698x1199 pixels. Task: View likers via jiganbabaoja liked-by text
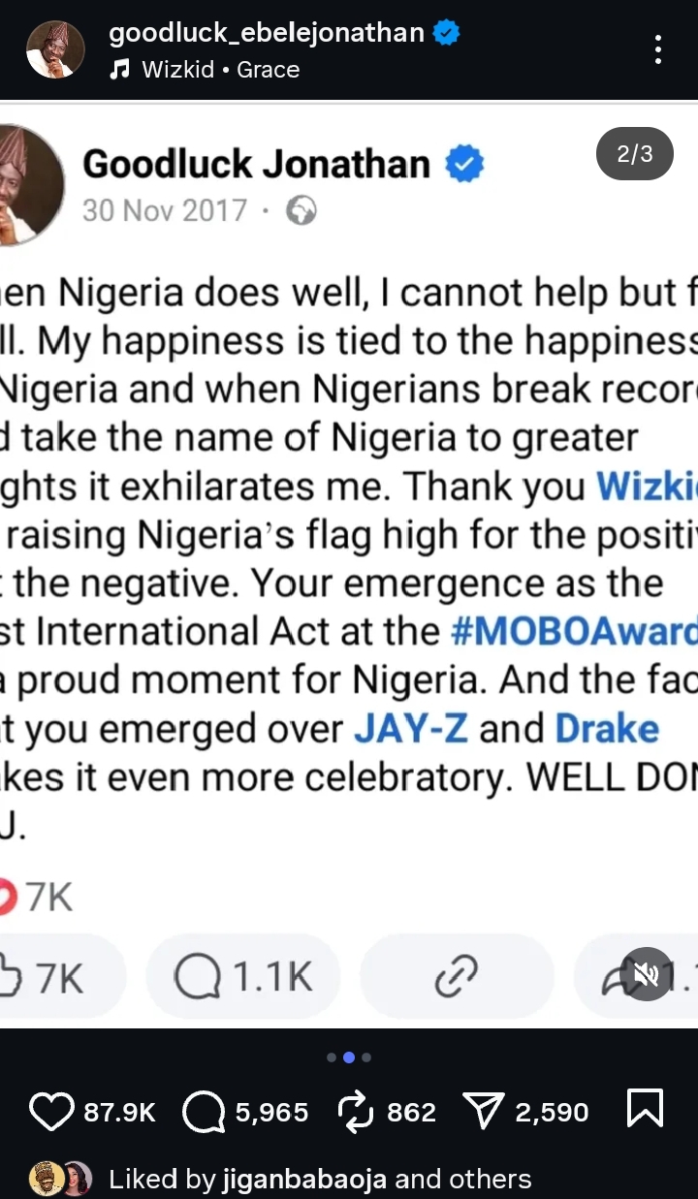coord(320,1179)
